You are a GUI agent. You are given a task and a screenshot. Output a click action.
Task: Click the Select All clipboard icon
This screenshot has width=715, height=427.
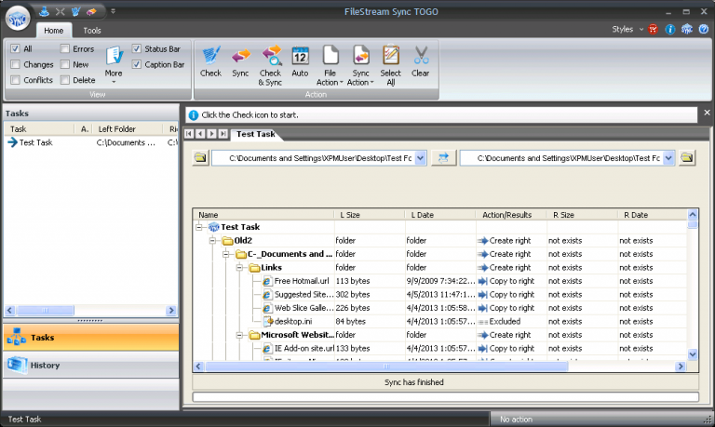[x=391, y=66]
